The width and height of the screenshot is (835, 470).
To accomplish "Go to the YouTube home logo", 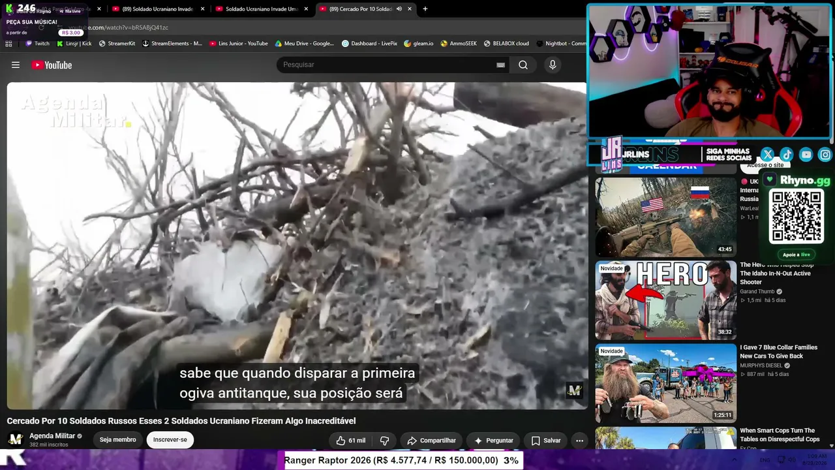I will [x=52, y=65].
